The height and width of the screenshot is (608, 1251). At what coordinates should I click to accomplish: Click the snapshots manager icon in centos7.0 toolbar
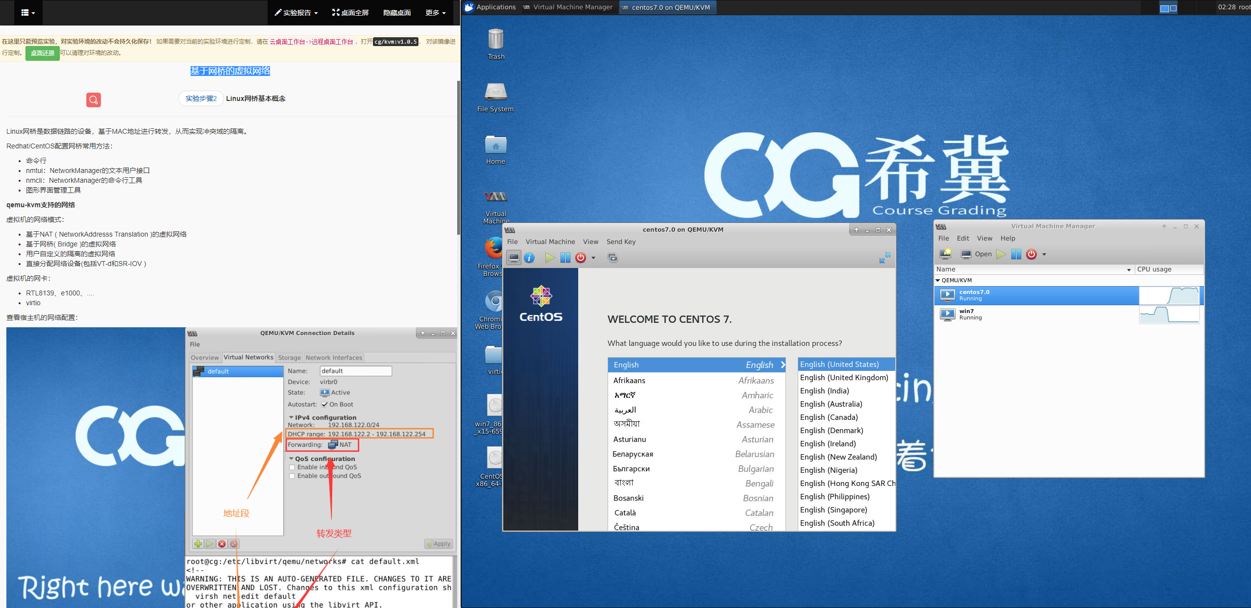click(x=613, y=258)
